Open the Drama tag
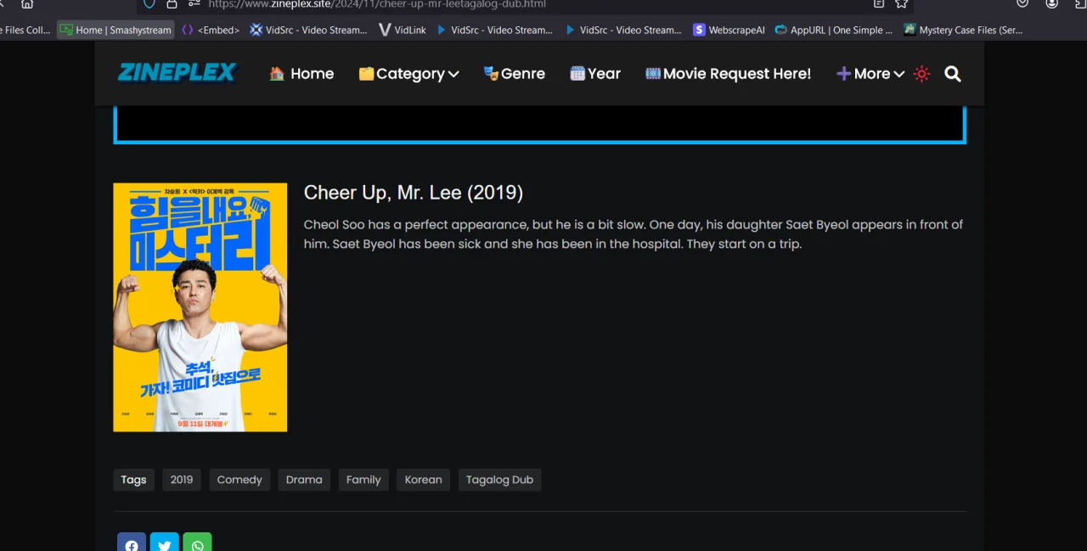1087x551 pixels. [304, 480]
